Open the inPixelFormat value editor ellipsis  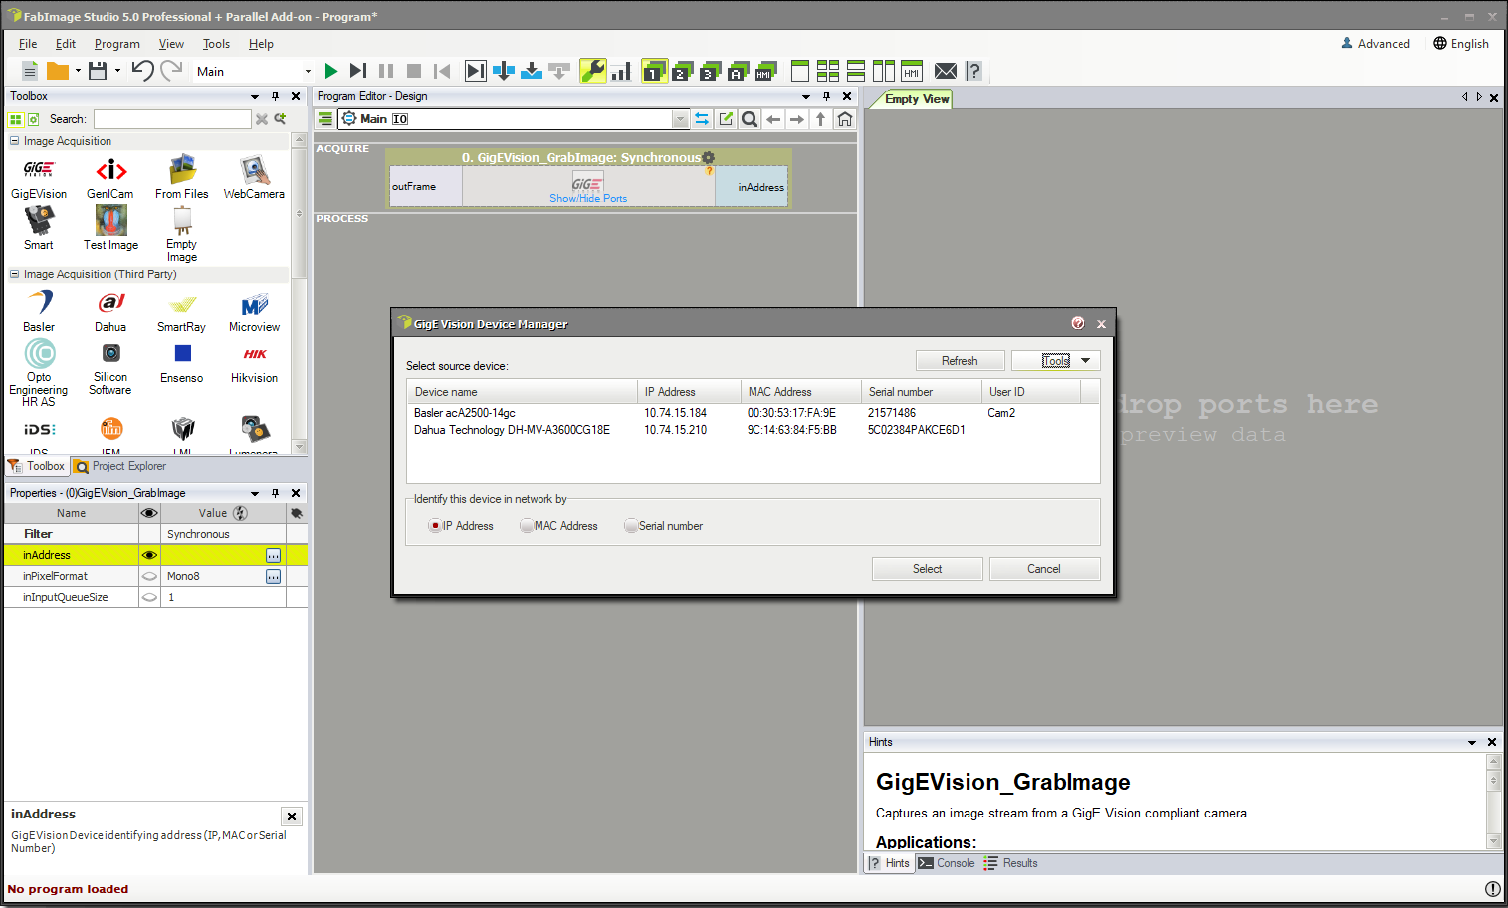274,576
